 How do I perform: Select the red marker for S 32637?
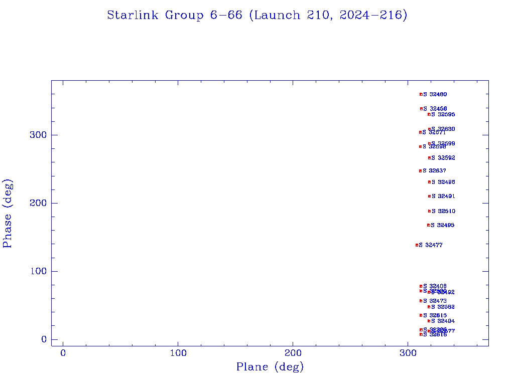point(421,171)
